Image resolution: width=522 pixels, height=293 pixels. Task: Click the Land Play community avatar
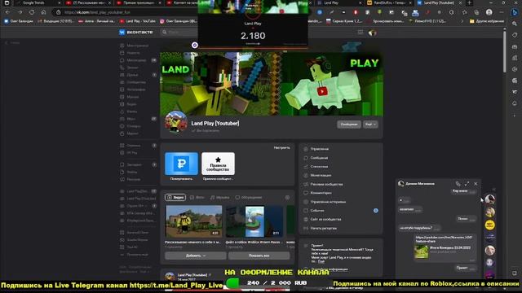[x=176, y=122]
